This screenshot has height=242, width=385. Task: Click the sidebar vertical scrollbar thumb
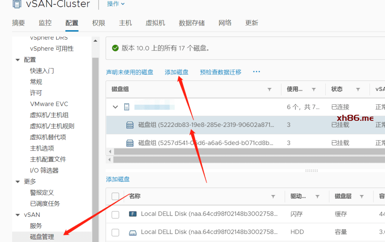pyautogui.click(x=95, y=149)
